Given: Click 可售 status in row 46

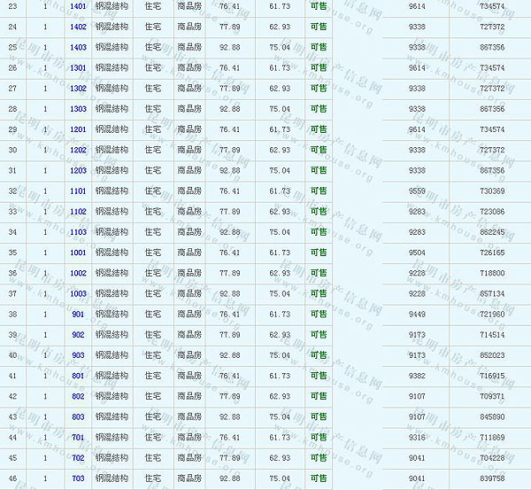Looking at the screenshot, I should tap(319, 478).
